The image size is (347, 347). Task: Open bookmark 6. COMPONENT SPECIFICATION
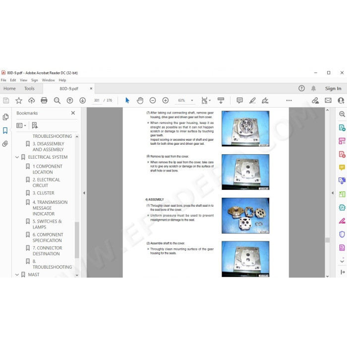tap(48, 237)
